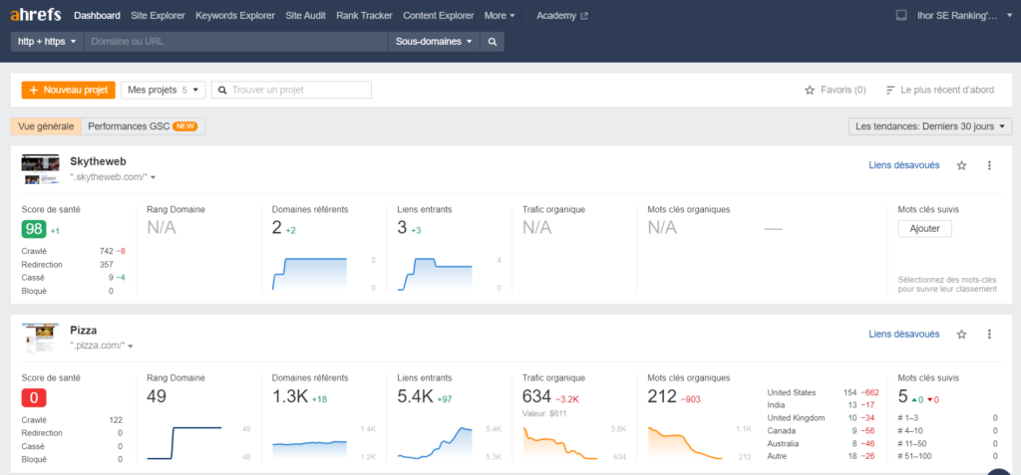Click Pizza Trafic organique 634 value
Image resolution: width=1021 pixels, height=475 pixels.
point(537,396)
